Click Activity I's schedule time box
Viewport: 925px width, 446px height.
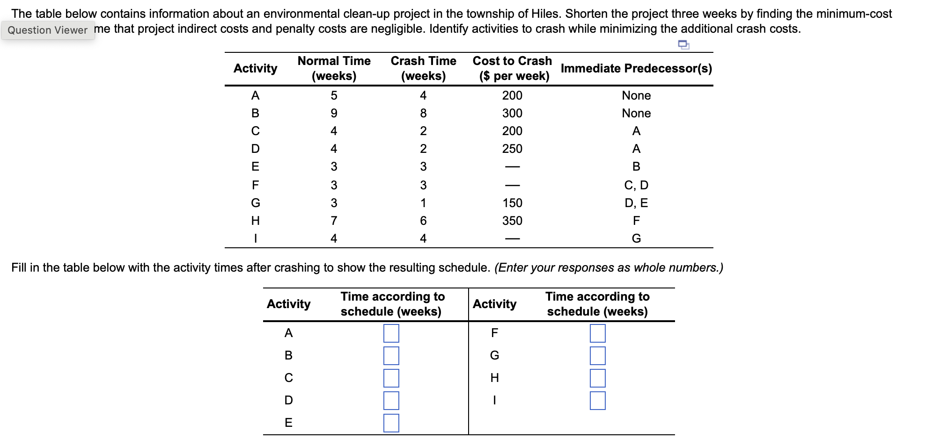(597, 401)
